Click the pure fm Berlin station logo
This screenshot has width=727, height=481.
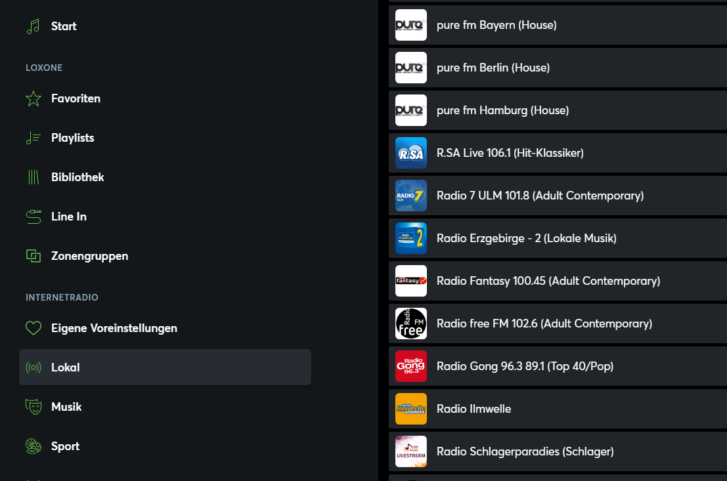click(x=411, y=68)
